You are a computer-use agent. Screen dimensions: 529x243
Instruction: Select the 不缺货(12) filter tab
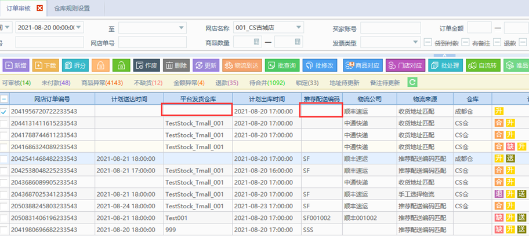tap(148, 83)
